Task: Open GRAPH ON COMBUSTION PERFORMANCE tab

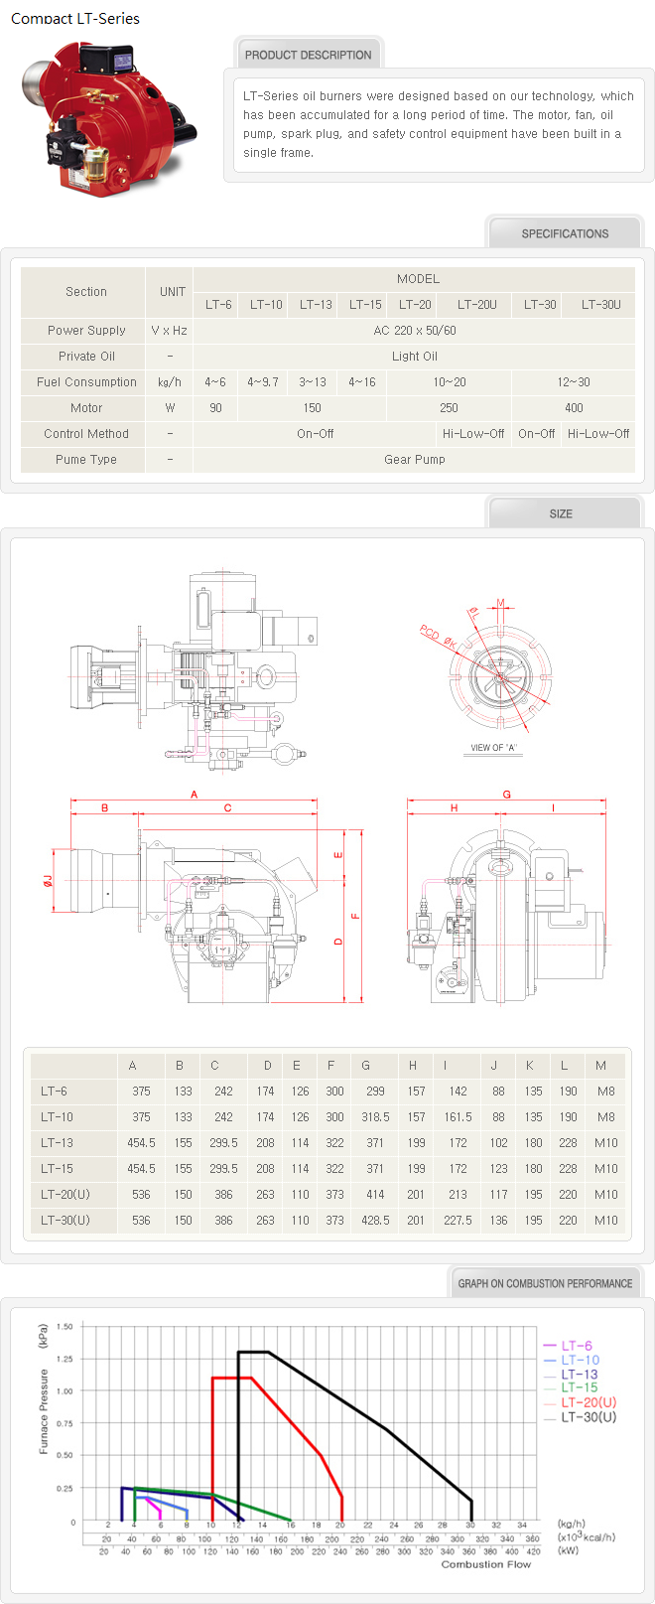Action: click(545, 1283)
